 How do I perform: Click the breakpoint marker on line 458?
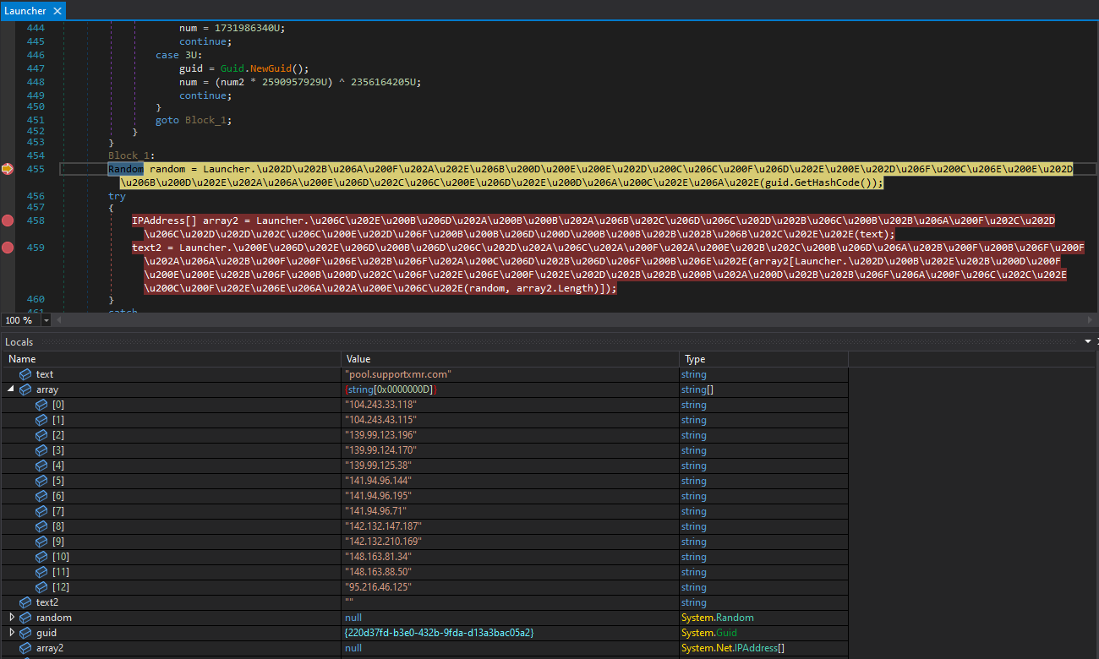(8, 221)
